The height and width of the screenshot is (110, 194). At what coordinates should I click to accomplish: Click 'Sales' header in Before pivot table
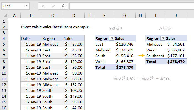click(x=119, y=38)
